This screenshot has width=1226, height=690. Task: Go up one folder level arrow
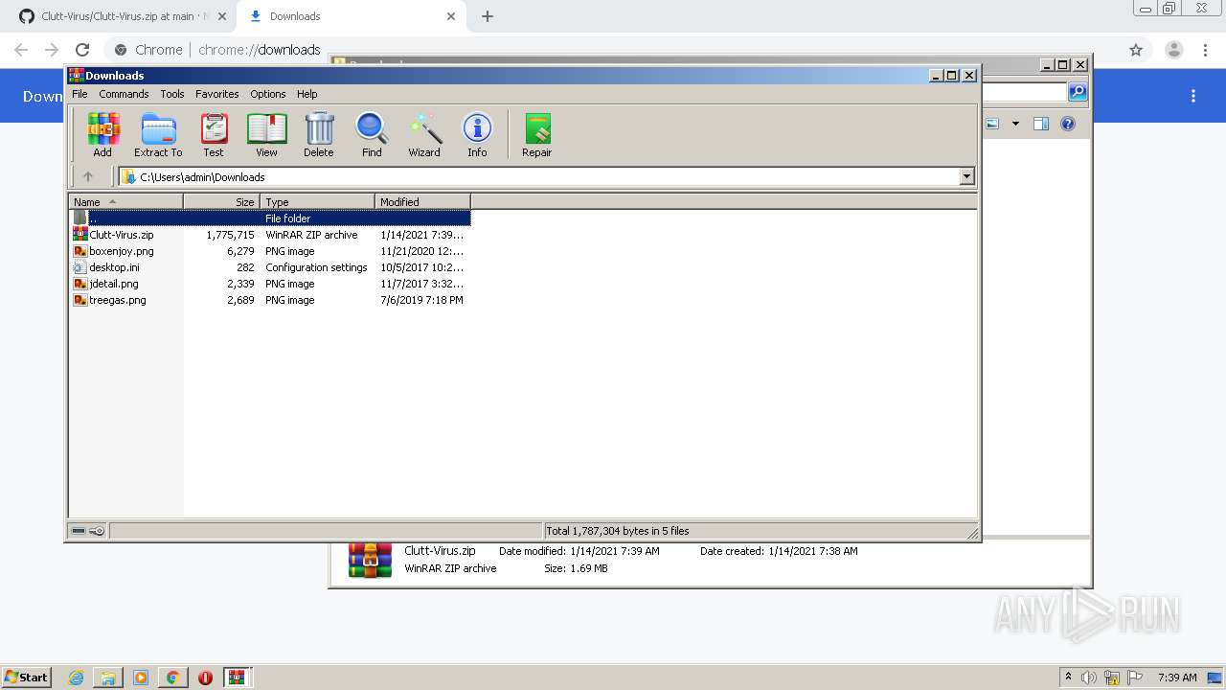pyautogui.click(x=88, y=176)
